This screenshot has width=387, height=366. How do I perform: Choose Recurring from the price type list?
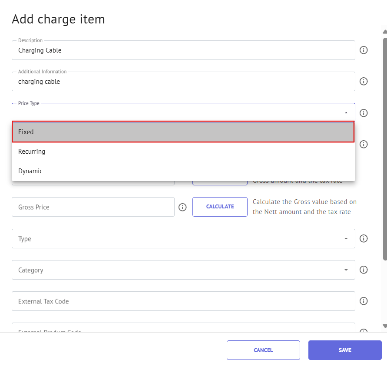pyautogui.click(x=183, y=152)
